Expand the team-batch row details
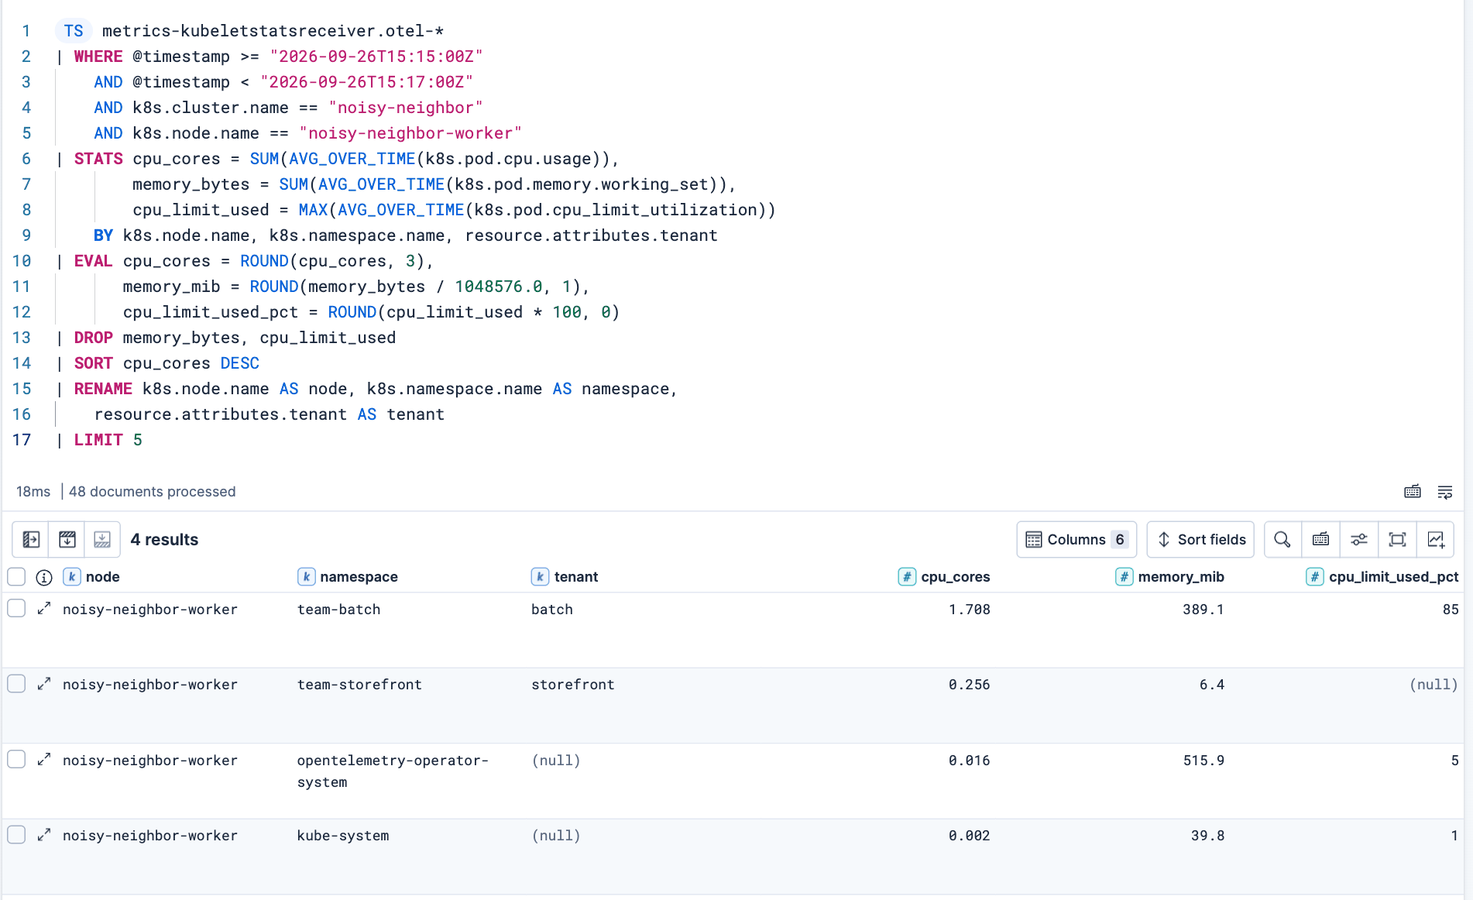 click(44, 609)
